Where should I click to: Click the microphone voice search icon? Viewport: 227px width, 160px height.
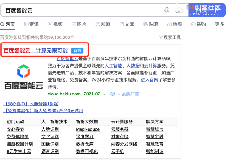pos(167,10)
